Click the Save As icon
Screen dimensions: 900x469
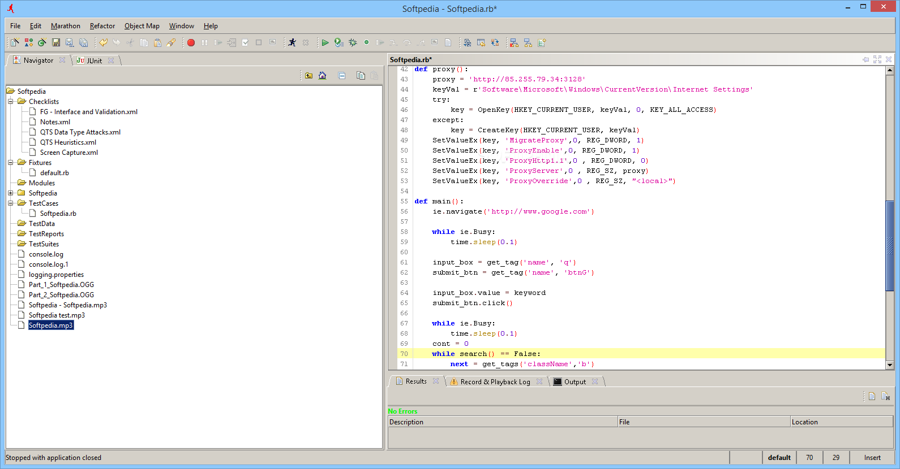[70, 42]
